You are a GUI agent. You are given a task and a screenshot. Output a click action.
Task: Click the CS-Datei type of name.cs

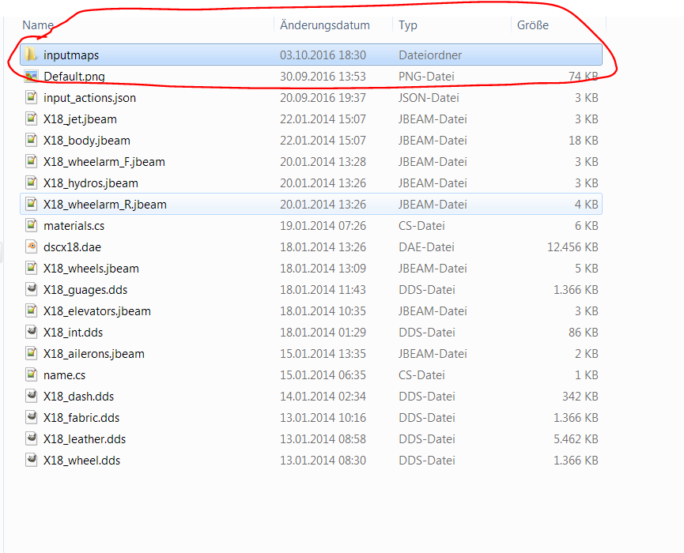click(x=421, y=375)
